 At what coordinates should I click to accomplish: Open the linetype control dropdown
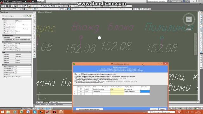[x=96, y=9]
